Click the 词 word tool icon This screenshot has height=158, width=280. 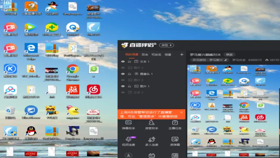click(x=175, y=155)
